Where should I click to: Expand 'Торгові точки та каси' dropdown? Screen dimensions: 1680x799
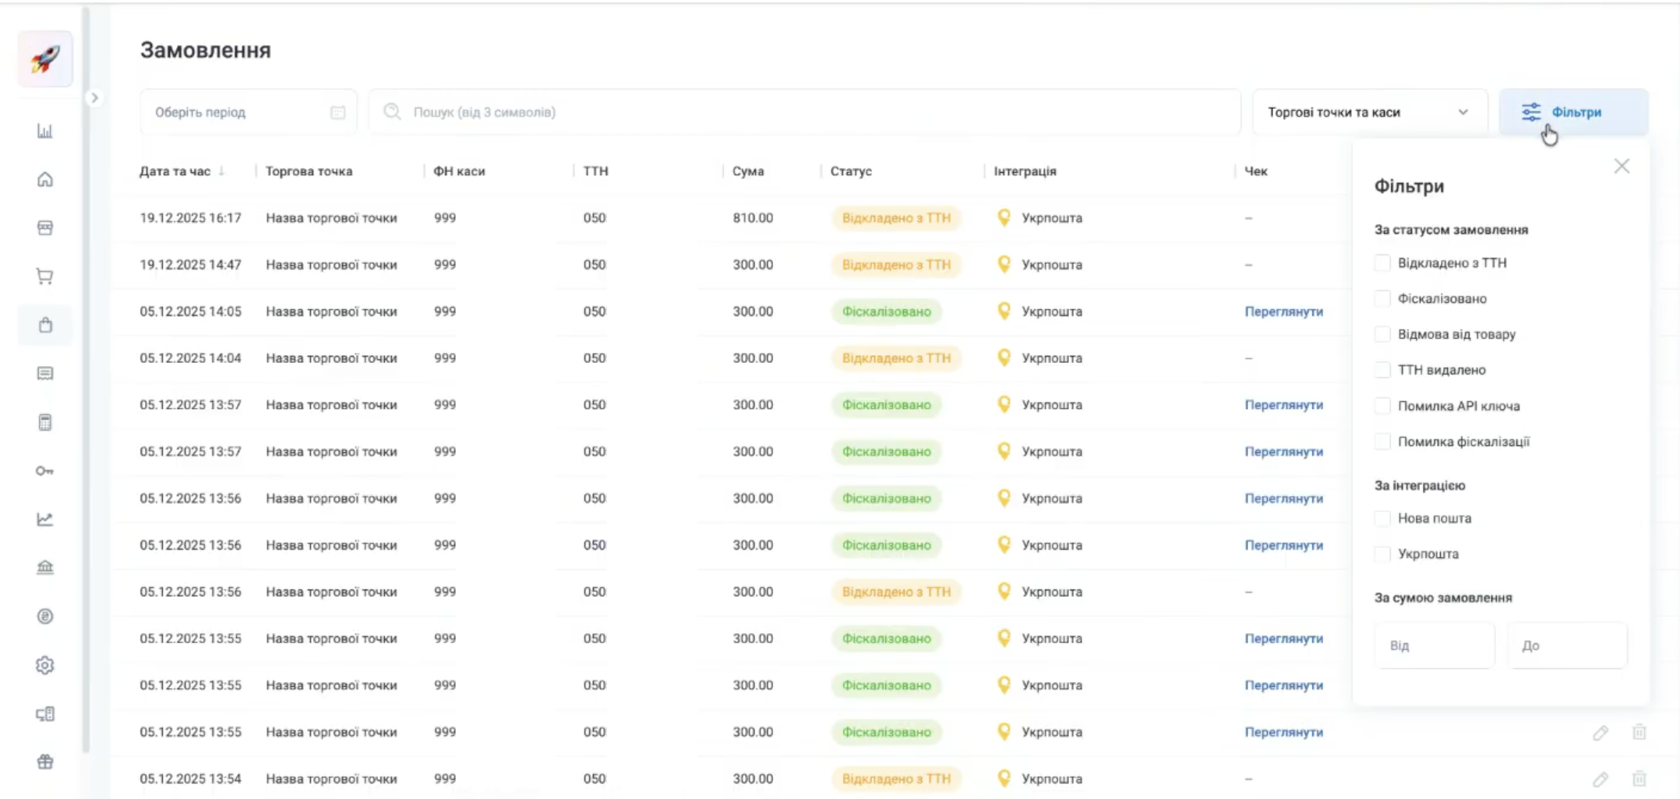click(x=1368, y=112)
